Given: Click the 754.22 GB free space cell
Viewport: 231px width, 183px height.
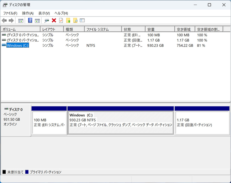Looking at the screenshot, I should tap(185, 46).
